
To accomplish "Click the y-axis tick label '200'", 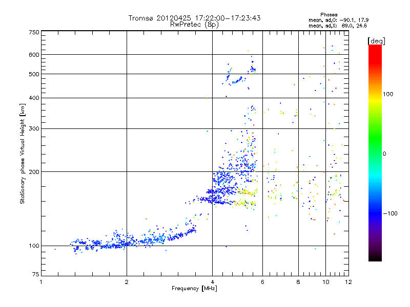I will tap(34, 172).
